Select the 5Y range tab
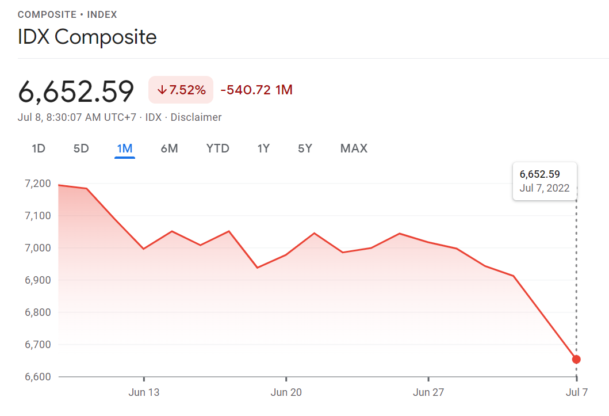This screenshot has height=416, width=609. point(305,148)
